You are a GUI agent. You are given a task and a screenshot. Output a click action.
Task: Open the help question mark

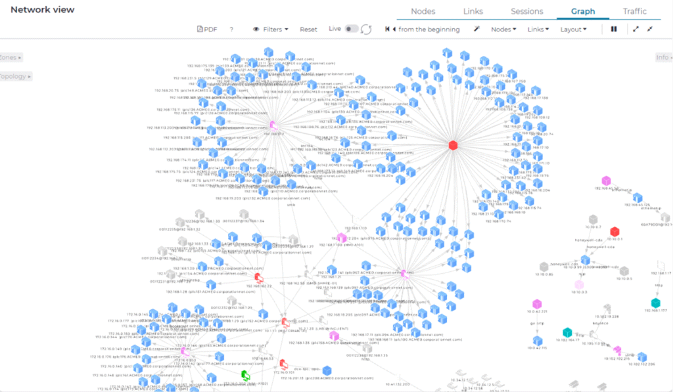click(x=231, y=30)
